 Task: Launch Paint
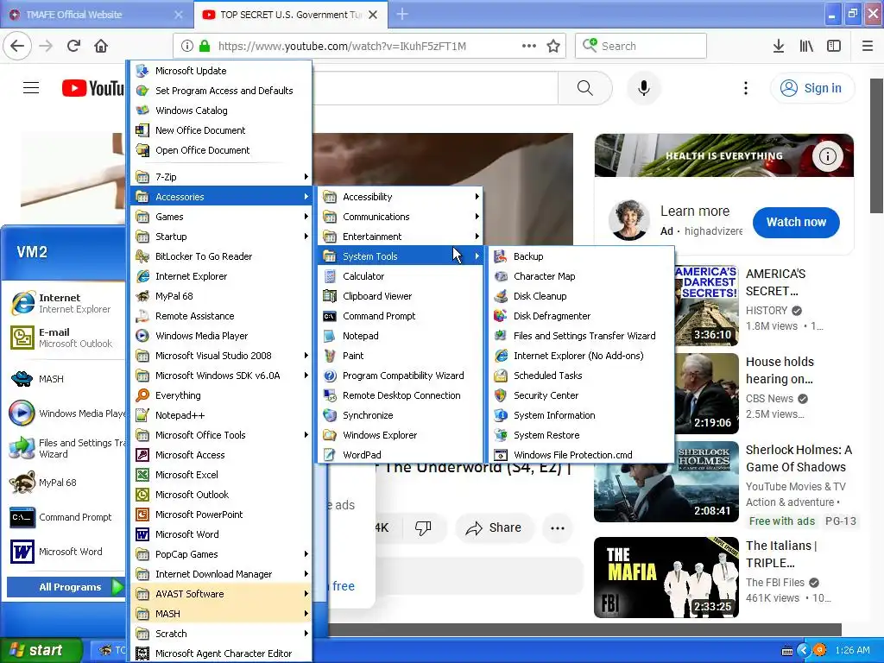[x=401, y=356]
